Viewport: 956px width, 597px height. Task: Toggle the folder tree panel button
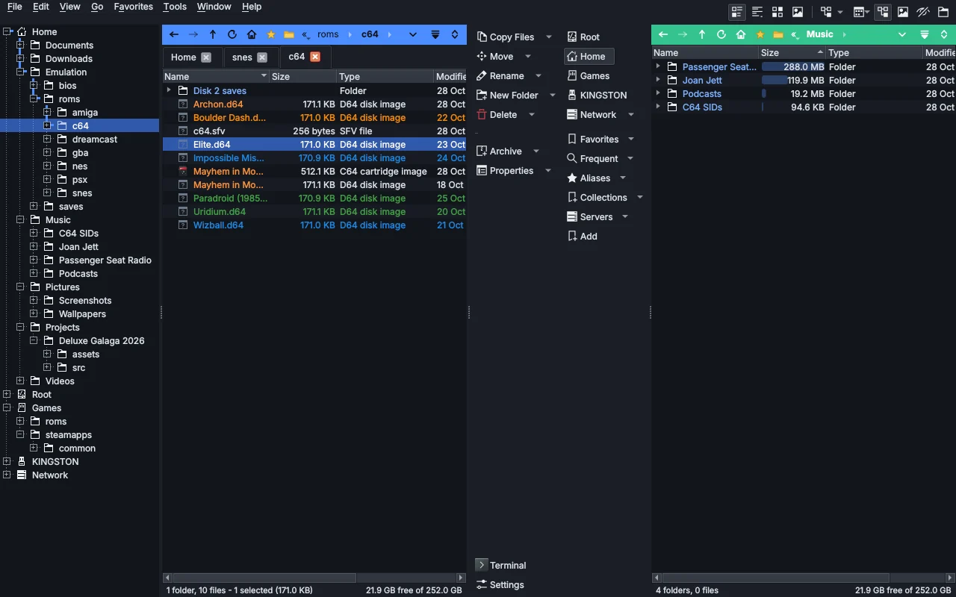(x=883, y=12)
